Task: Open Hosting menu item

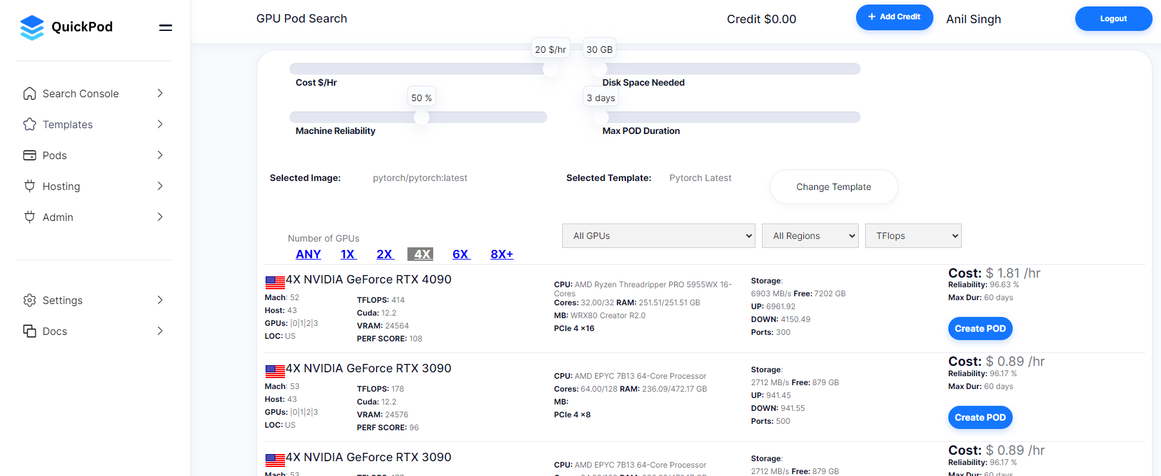Action: click(93, 186)
